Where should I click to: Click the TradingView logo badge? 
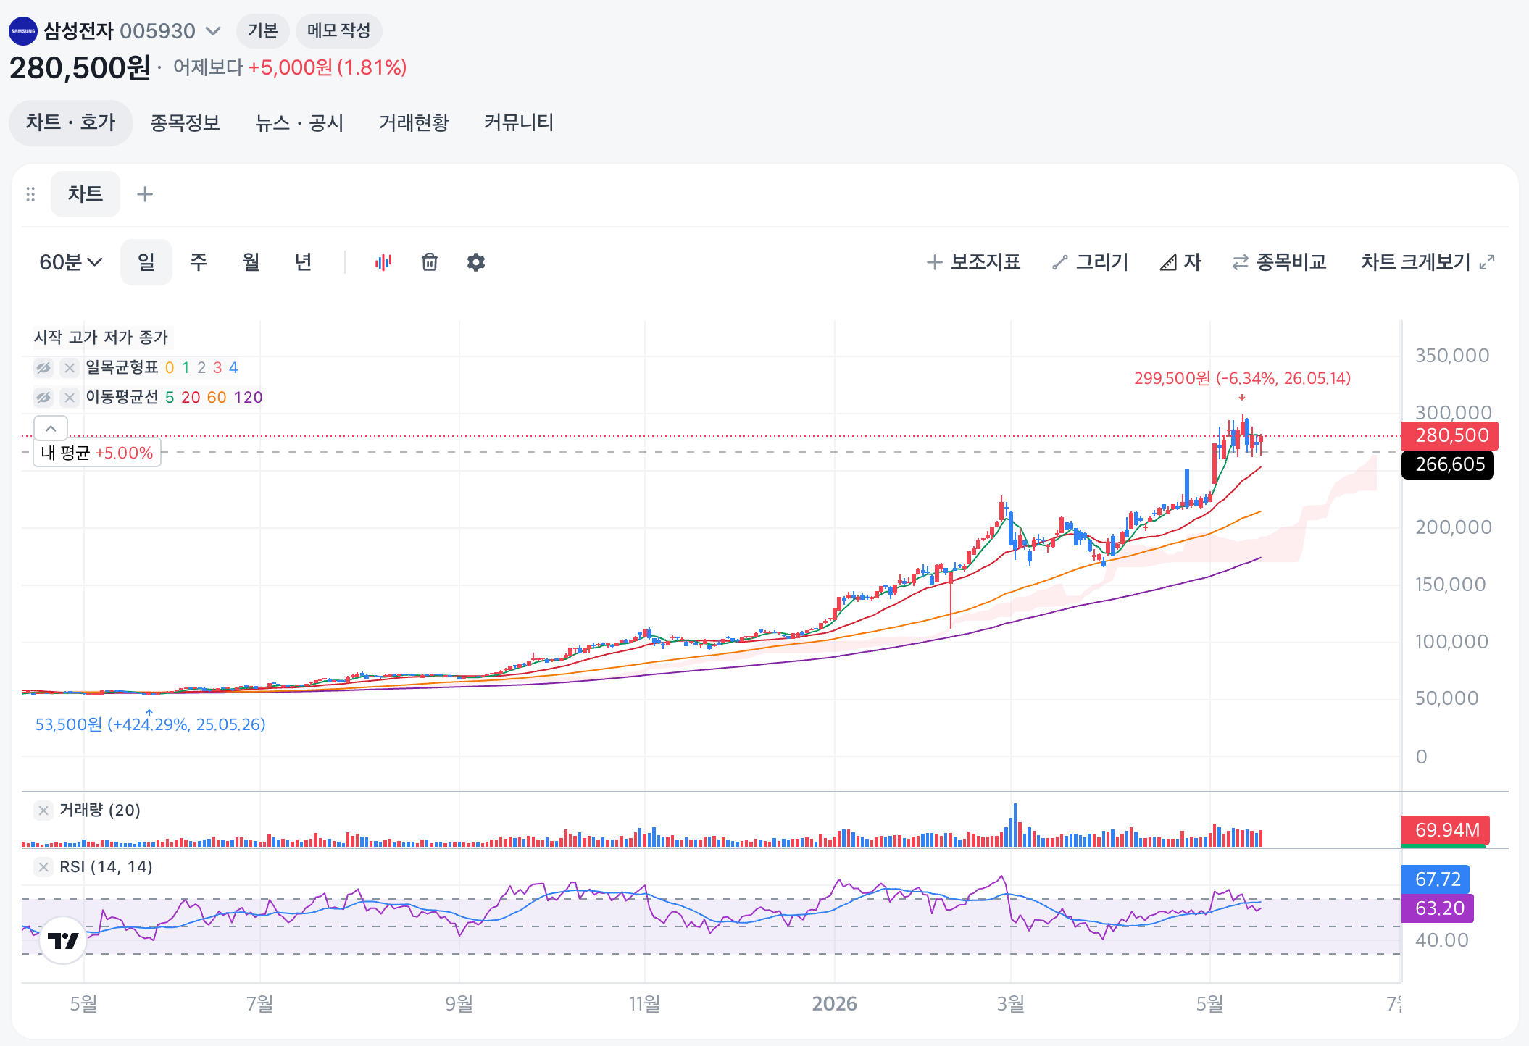tap(63, 940)
